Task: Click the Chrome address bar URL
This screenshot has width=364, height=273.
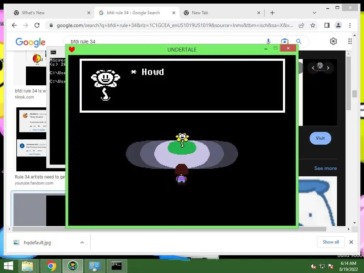Action: click(x=175, y=25)
